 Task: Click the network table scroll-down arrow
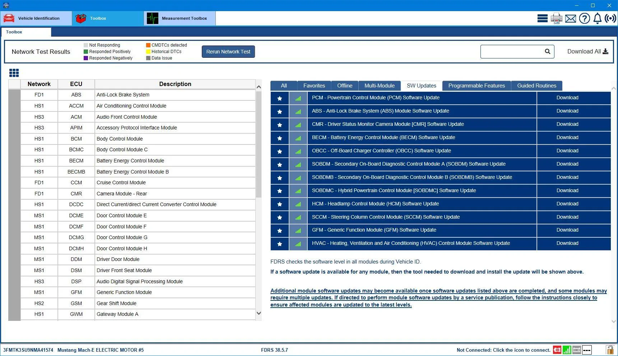(x=259, y=313)
